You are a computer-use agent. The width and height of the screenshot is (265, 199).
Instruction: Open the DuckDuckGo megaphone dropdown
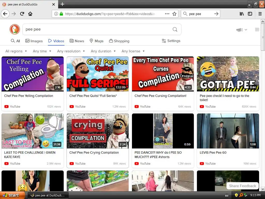(242, 30)
